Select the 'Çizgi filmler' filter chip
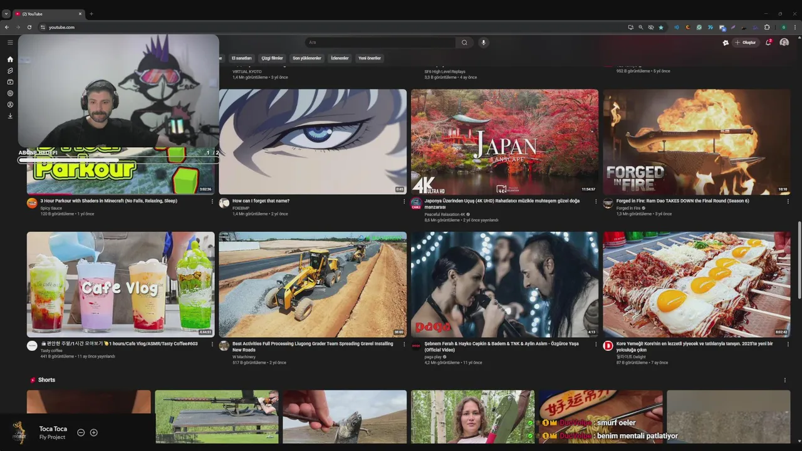802x451 pixels. (273, 58)
